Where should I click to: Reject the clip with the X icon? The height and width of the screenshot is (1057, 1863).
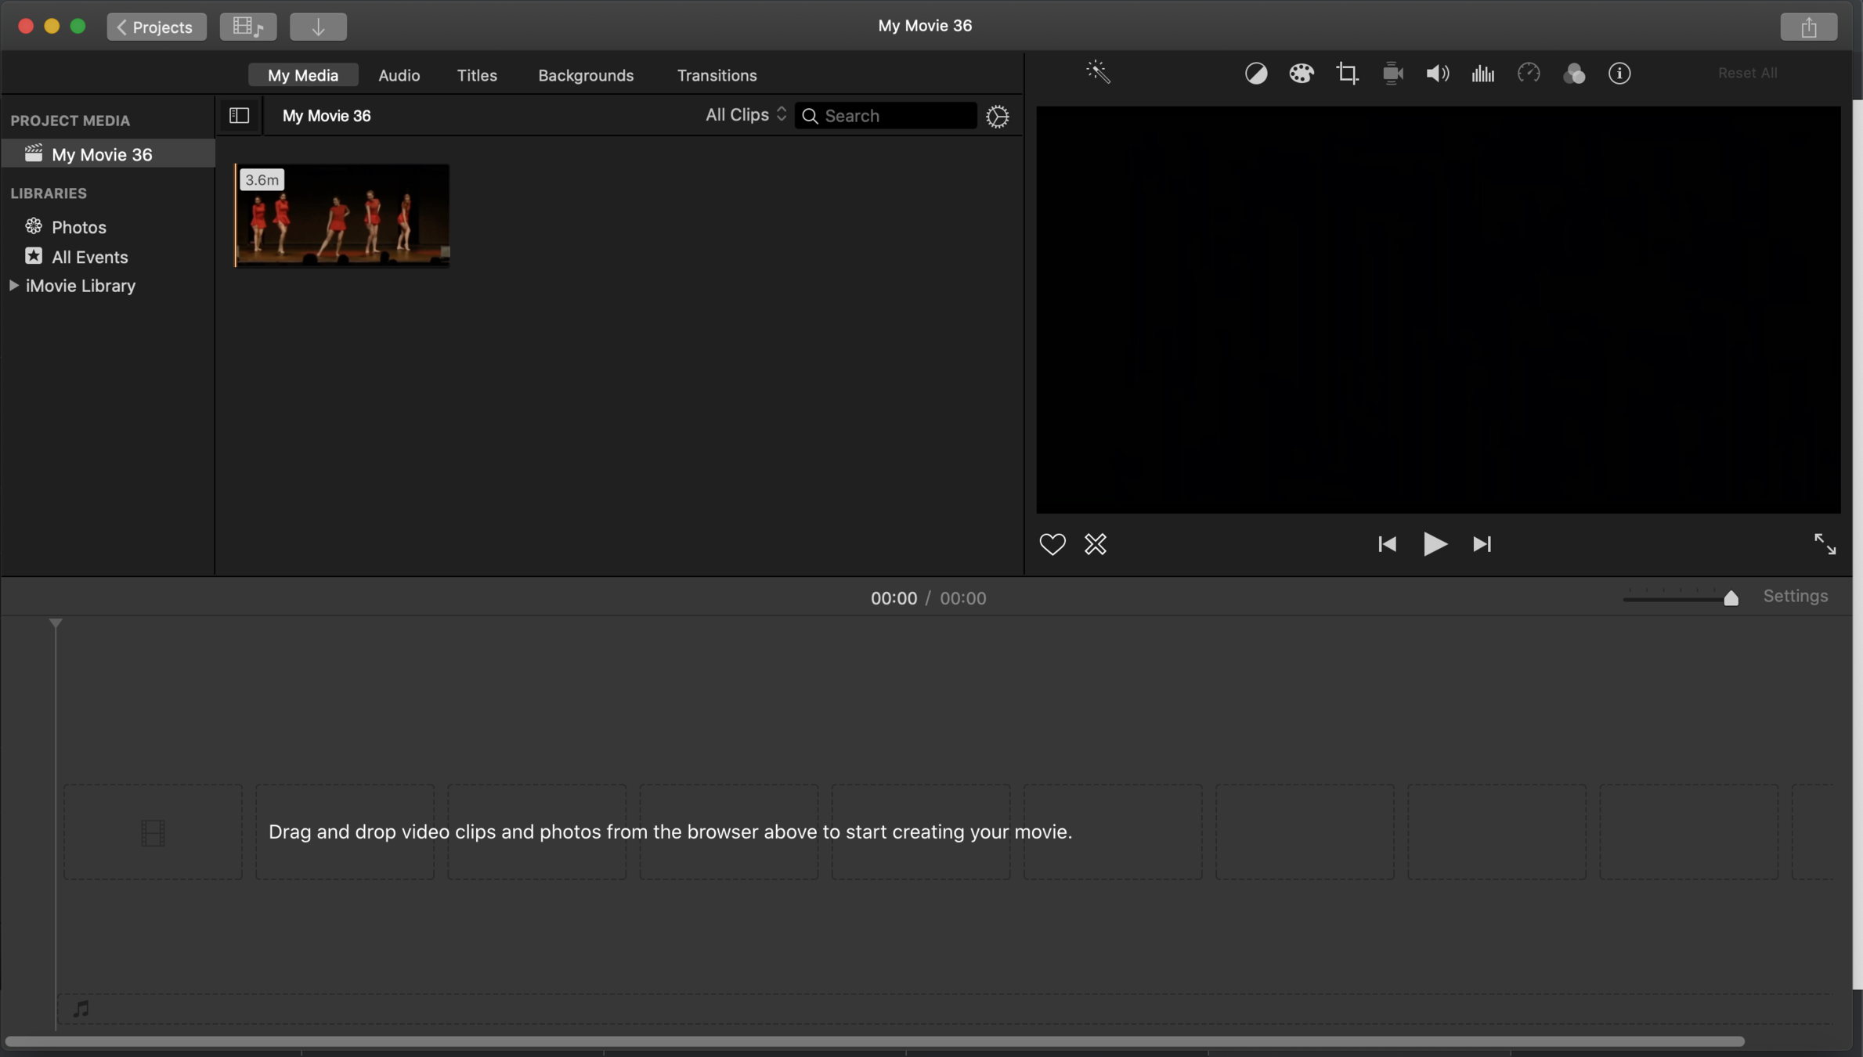(1095, 544)
